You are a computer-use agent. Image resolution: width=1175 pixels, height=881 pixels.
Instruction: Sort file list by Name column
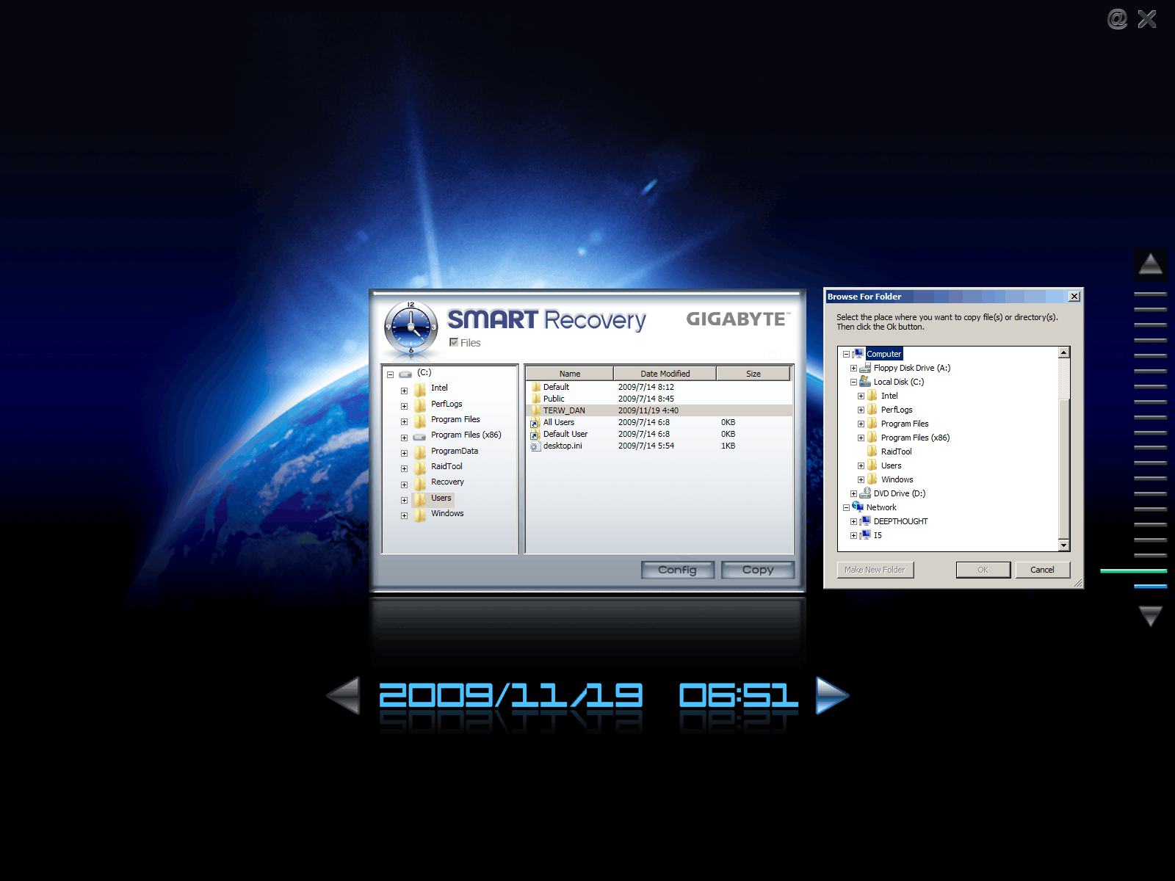tap(570, 374)
